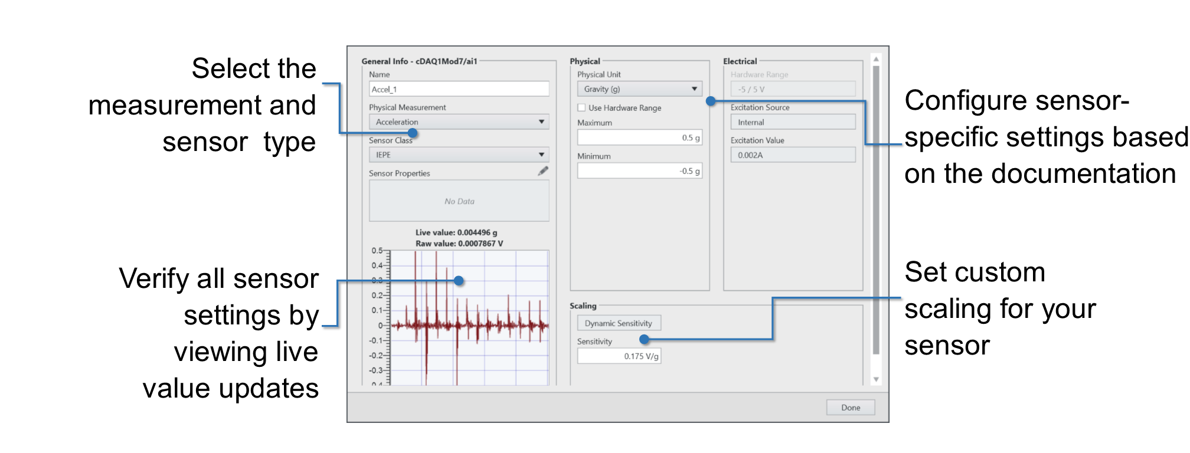The width and height of the screenshot is (1190, 453).
Task: Click the disabled Hardware Range field
Action: point(792,89)
